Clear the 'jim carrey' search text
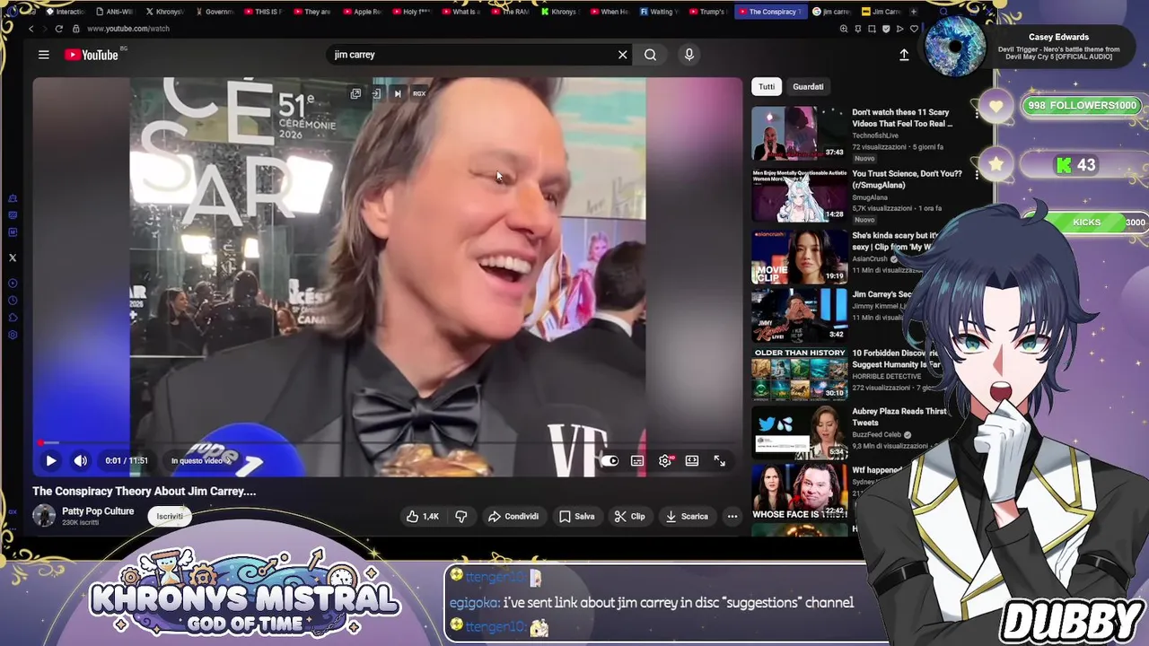Screen dimensions: 1149x646 click(x=622, y=55)
